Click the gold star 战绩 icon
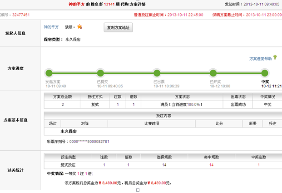 point(79,27)
